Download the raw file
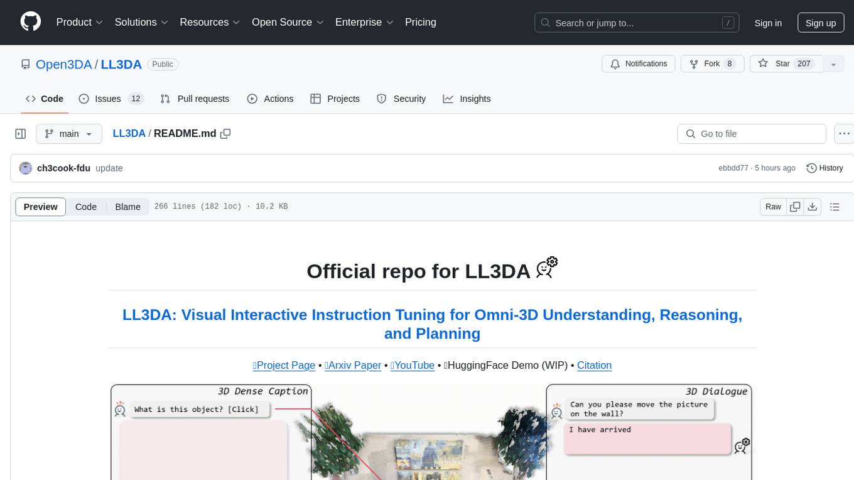 [813, 207]
